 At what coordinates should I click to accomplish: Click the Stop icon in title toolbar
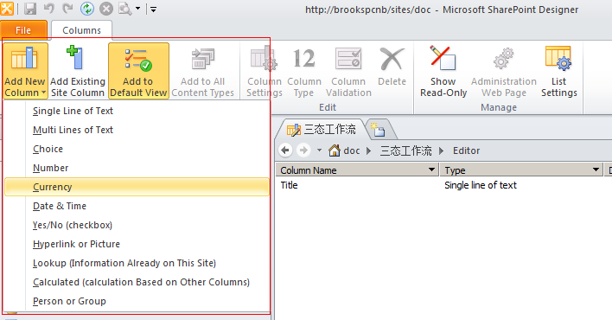[x=105, y=9]
